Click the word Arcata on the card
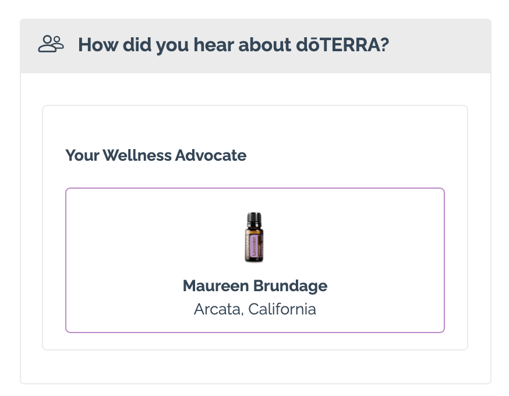Image resolution: width=509 pixels, height=396 pixels. pos(218,309)
